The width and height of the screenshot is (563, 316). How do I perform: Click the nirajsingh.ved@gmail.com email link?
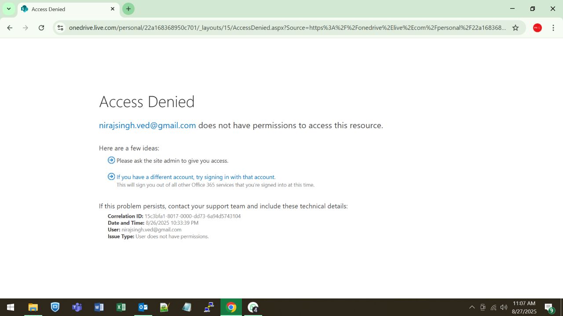pos(147,126)
